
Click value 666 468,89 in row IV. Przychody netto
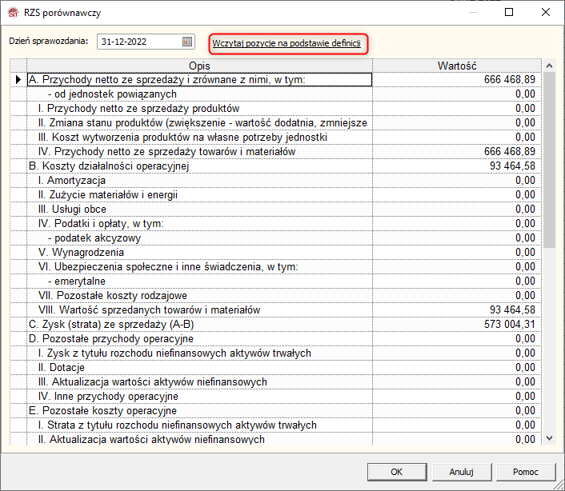(510, 152)
